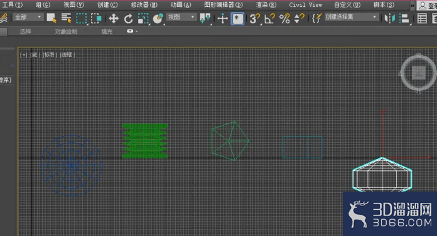The height and width of the screenshot is (236, 437).
Task: Click the Align tool icon
Action: click(x=404, y=19)
